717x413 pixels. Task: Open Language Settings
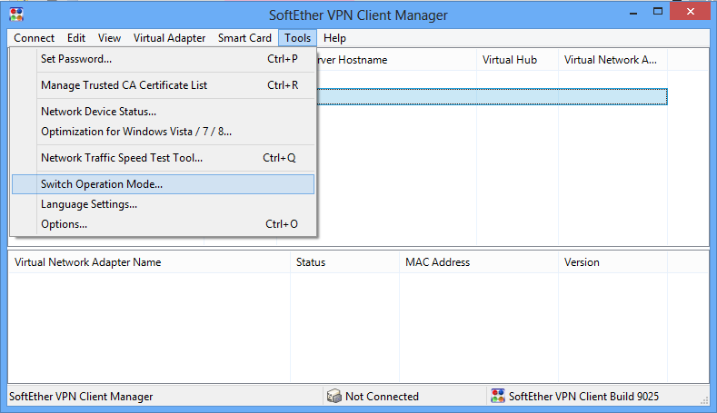[x=89, y=204]
